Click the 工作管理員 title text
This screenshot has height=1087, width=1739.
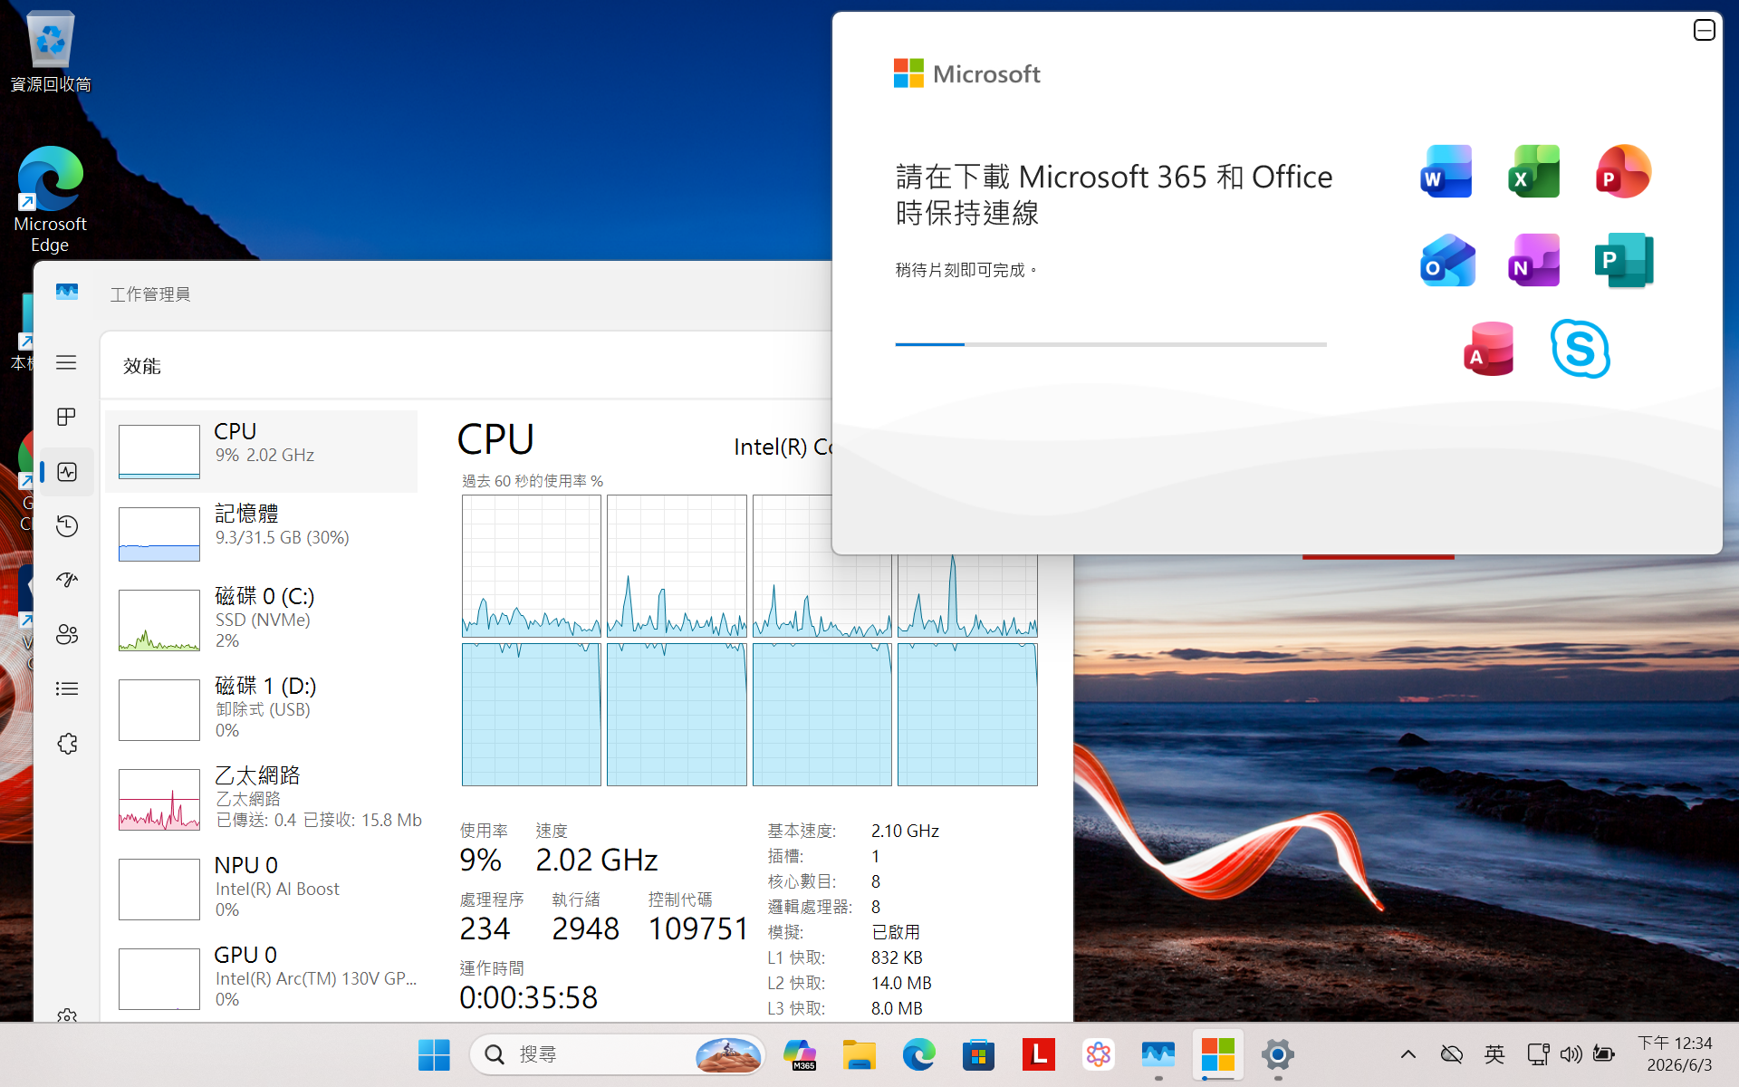[150, 294]
